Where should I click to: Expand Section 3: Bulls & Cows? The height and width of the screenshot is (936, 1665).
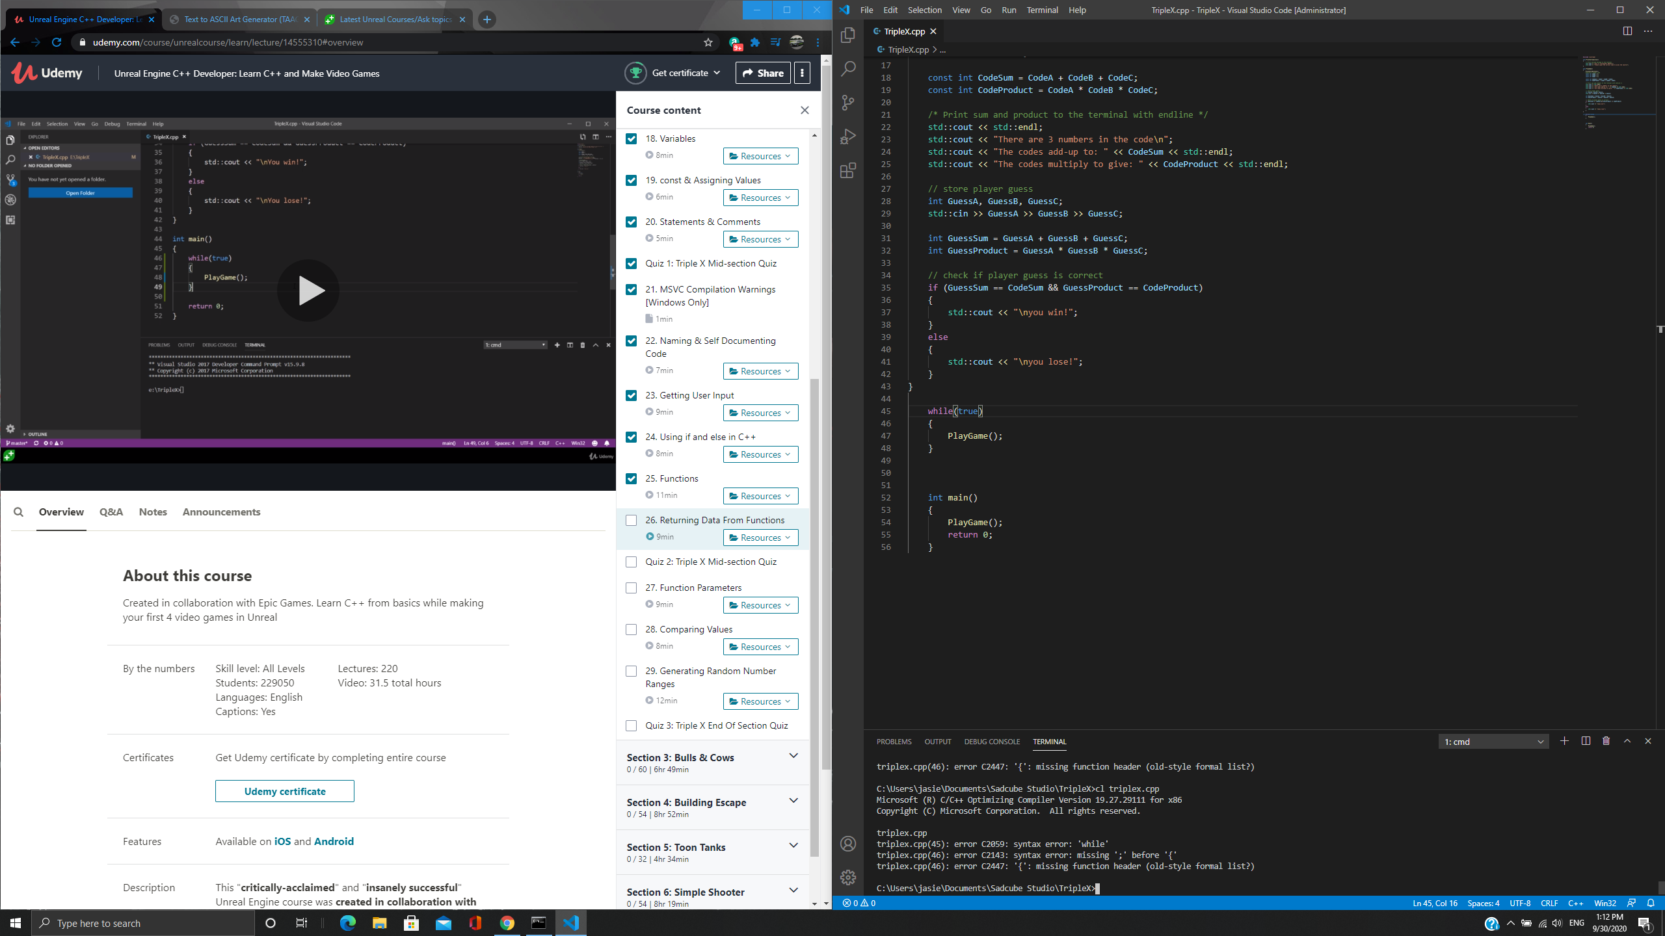pyautogui.click(x=793, y=756)
